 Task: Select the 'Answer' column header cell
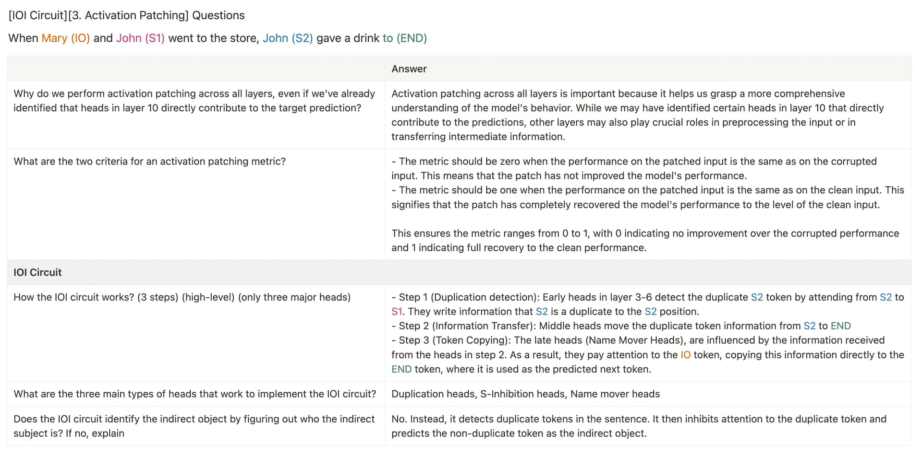pos(648,69)
